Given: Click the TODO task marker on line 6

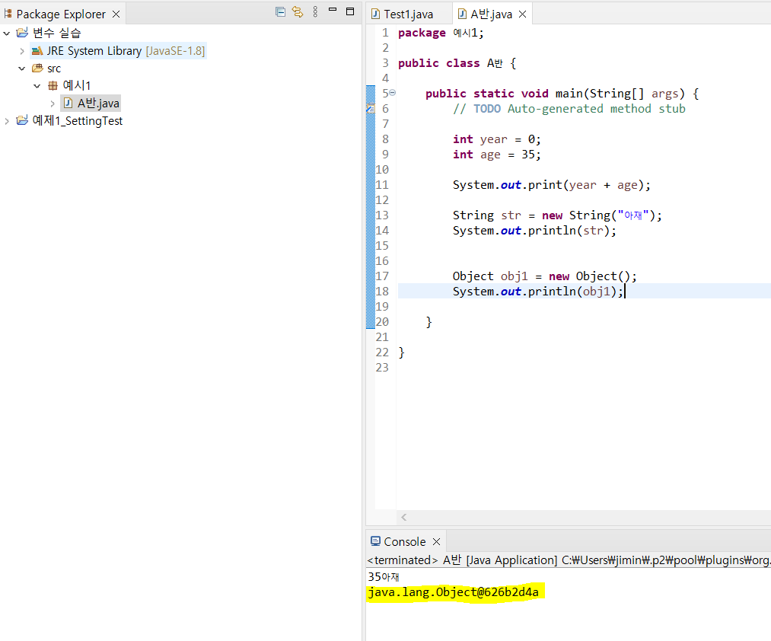Looking at the screenshot, I should (x=371, y=108).
